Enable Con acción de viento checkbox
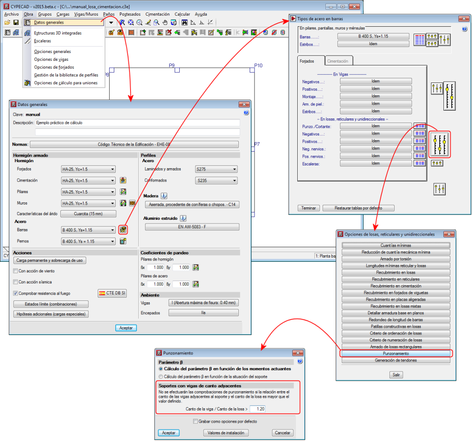Image resolution: width=472 pixels, height=441 pixels. [15, 271]
